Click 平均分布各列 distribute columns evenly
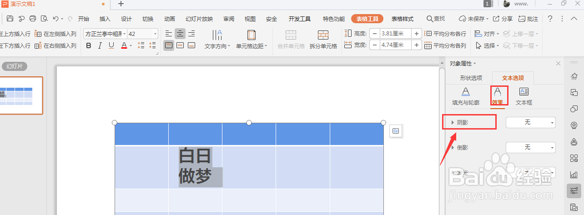 (x=445, y=45)
